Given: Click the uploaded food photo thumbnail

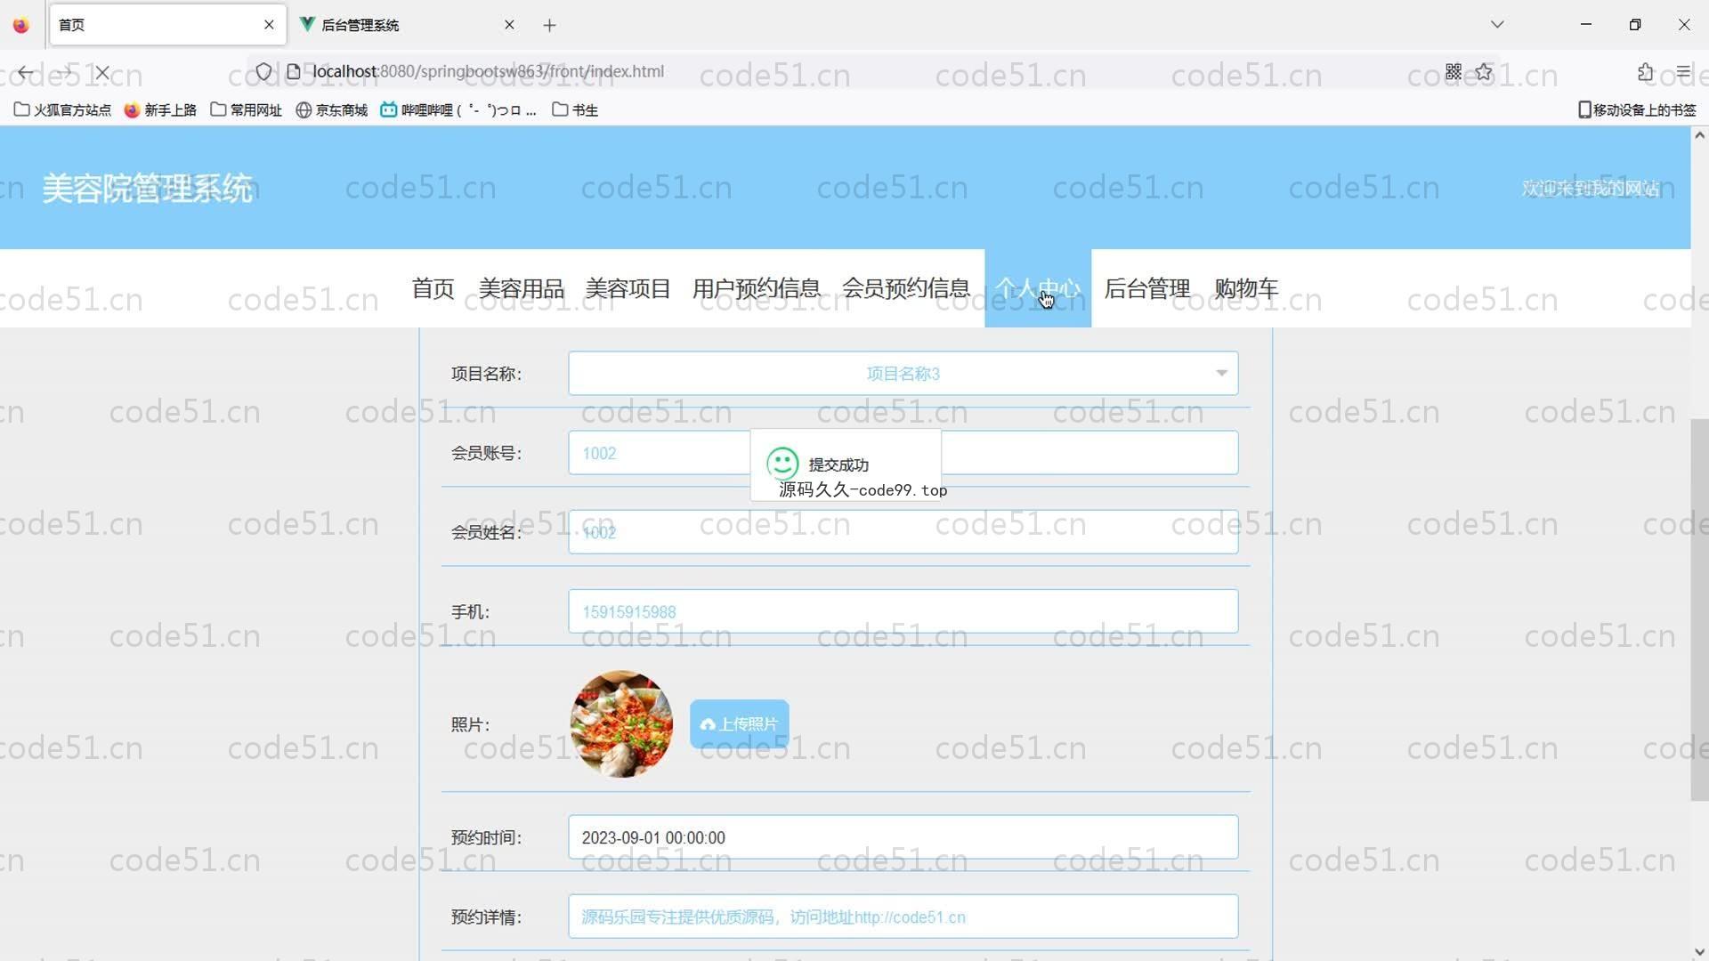Looking at the screenshot, I should tap(621, 723).
